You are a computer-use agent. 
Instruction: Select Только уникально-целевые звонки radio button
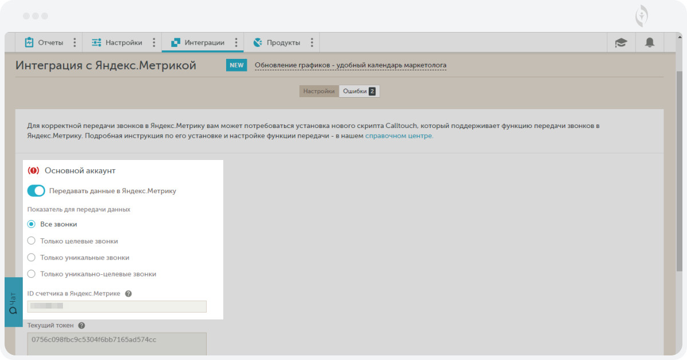coord(31,274)
